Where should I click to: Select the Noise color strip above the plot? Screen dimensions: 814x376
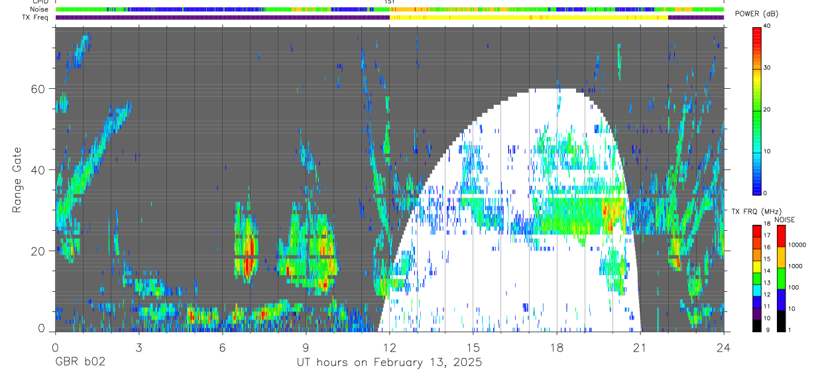390,9
